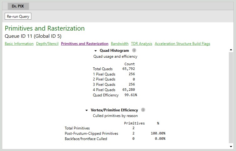Click the Quad Histogram info icon

pyautogui.click(x=134, y=50)
